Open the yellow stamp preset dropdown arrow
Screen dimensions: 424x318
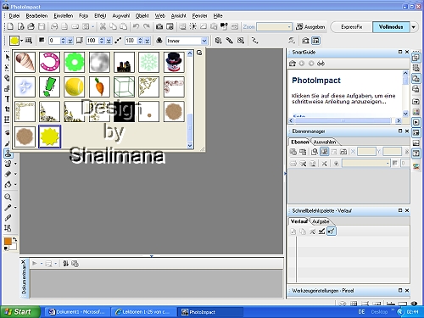pyautogui.click(x=22, y=41)
